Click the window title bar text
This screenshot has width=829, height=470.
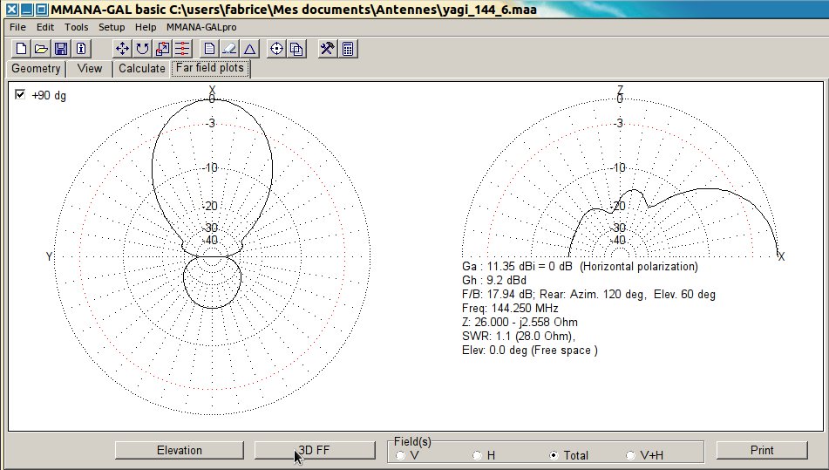[294, 10]
